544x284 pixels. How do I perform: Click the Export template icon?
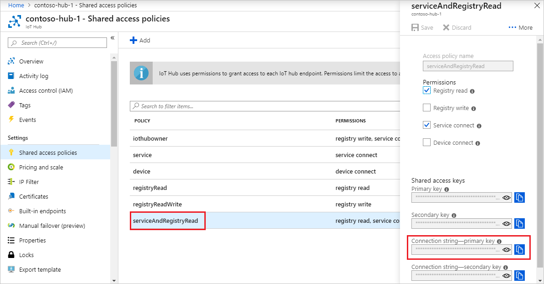pos(11,269)
